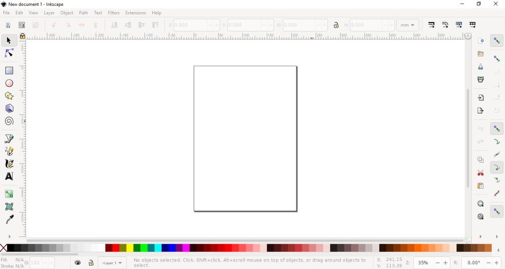
Task: Save the document via commands bar
Action: pos(481,67)
